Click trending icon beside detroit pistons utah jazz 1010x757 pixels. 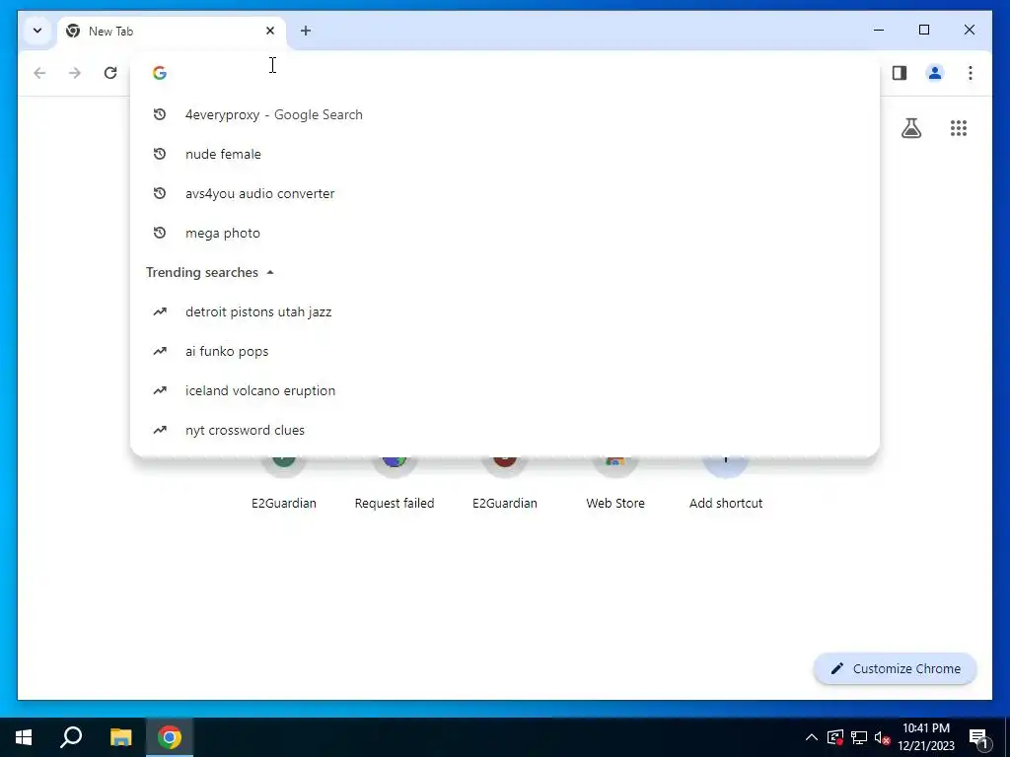160,311
